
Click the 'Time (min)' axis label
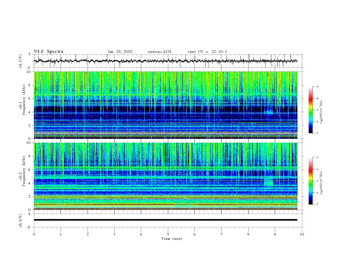coord(172,239)
